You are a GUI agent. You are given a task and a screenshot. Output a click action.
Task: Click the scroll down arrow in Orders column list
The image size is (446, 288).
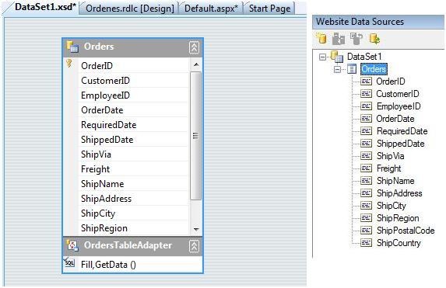coord(196,229)
